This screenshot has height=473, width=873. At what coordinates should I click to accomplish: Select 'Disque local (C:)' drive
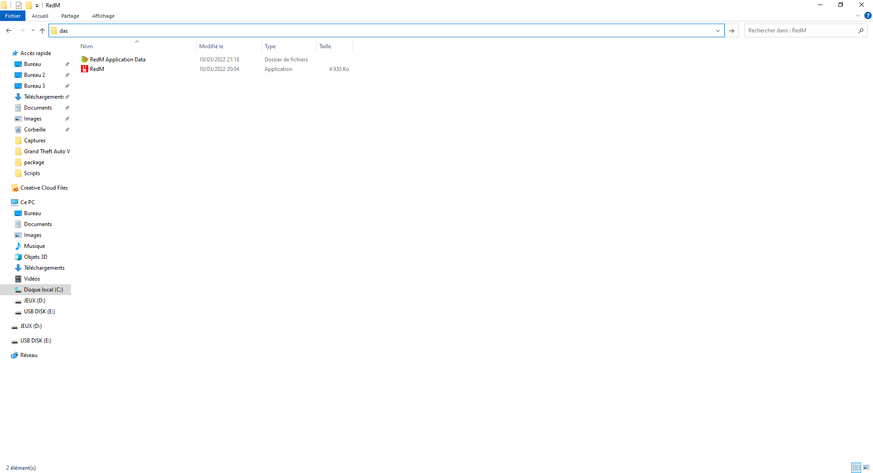coord(35,290)
